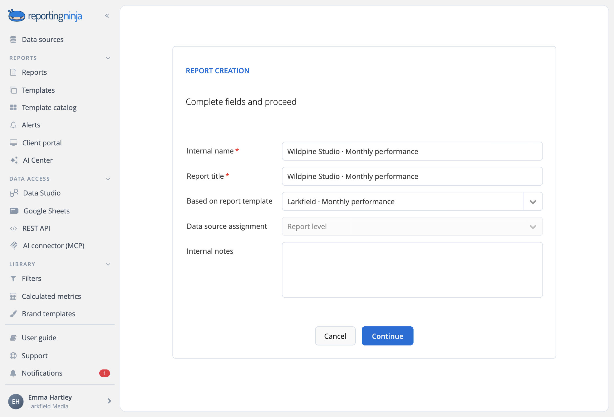Click the Data sources database icon
The image size is (614, 417).
(x=13, y=39)
